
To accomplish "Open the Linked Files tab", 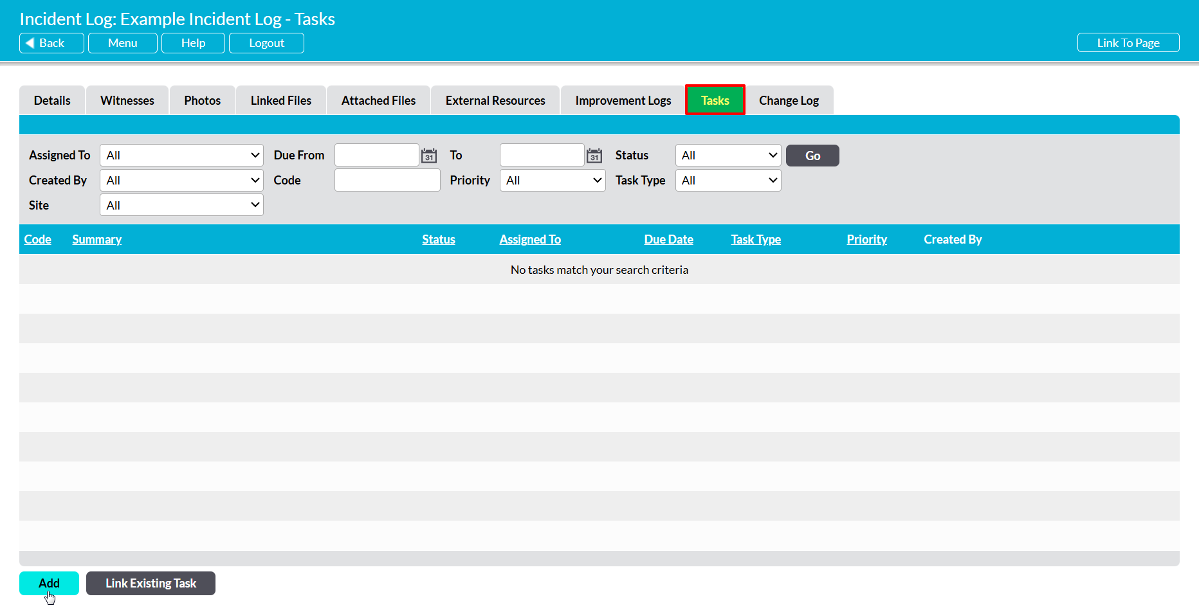I will [281, 100].
